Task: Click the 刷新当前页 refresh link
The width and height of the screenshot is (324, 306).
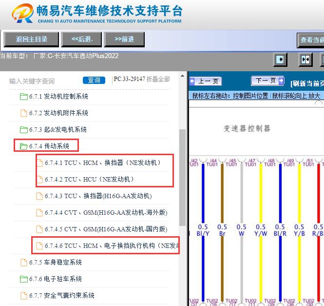Action: point(307,83)
